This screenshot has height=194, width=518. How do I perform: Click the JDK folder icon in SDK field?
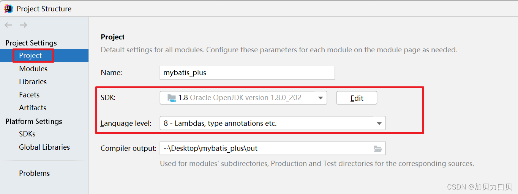coord(172,98)
